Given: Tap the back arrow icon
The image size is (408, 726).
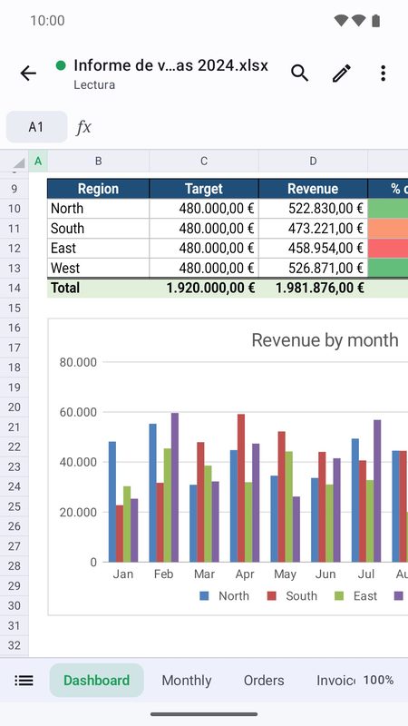Looking at the screenshot, I should point(28,74).
